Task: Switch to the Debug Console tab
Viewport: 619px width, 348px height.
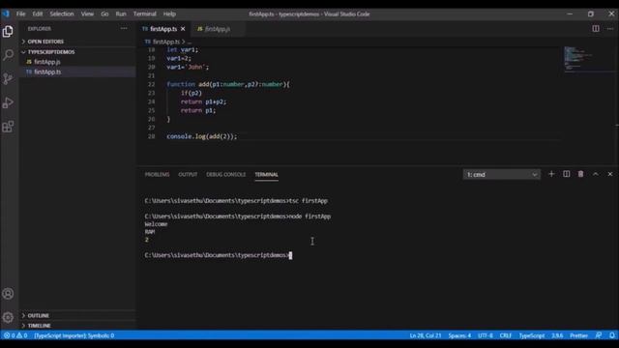Action: [x=225, y=174]
